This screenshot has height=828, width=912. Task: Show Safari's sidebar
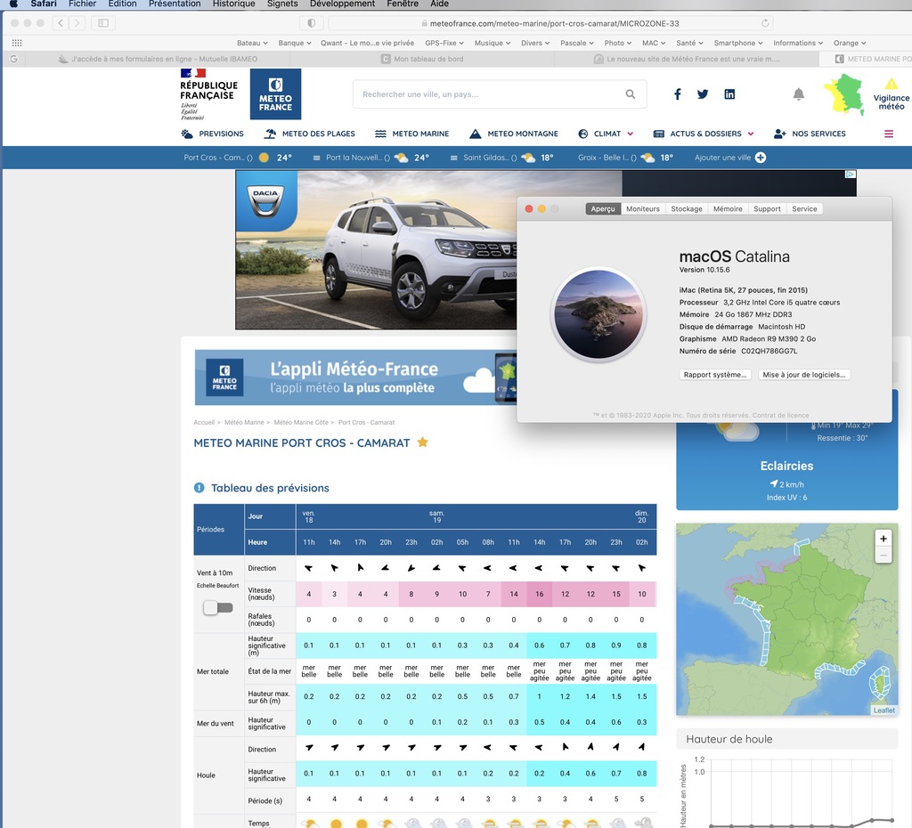click(103, 23)
